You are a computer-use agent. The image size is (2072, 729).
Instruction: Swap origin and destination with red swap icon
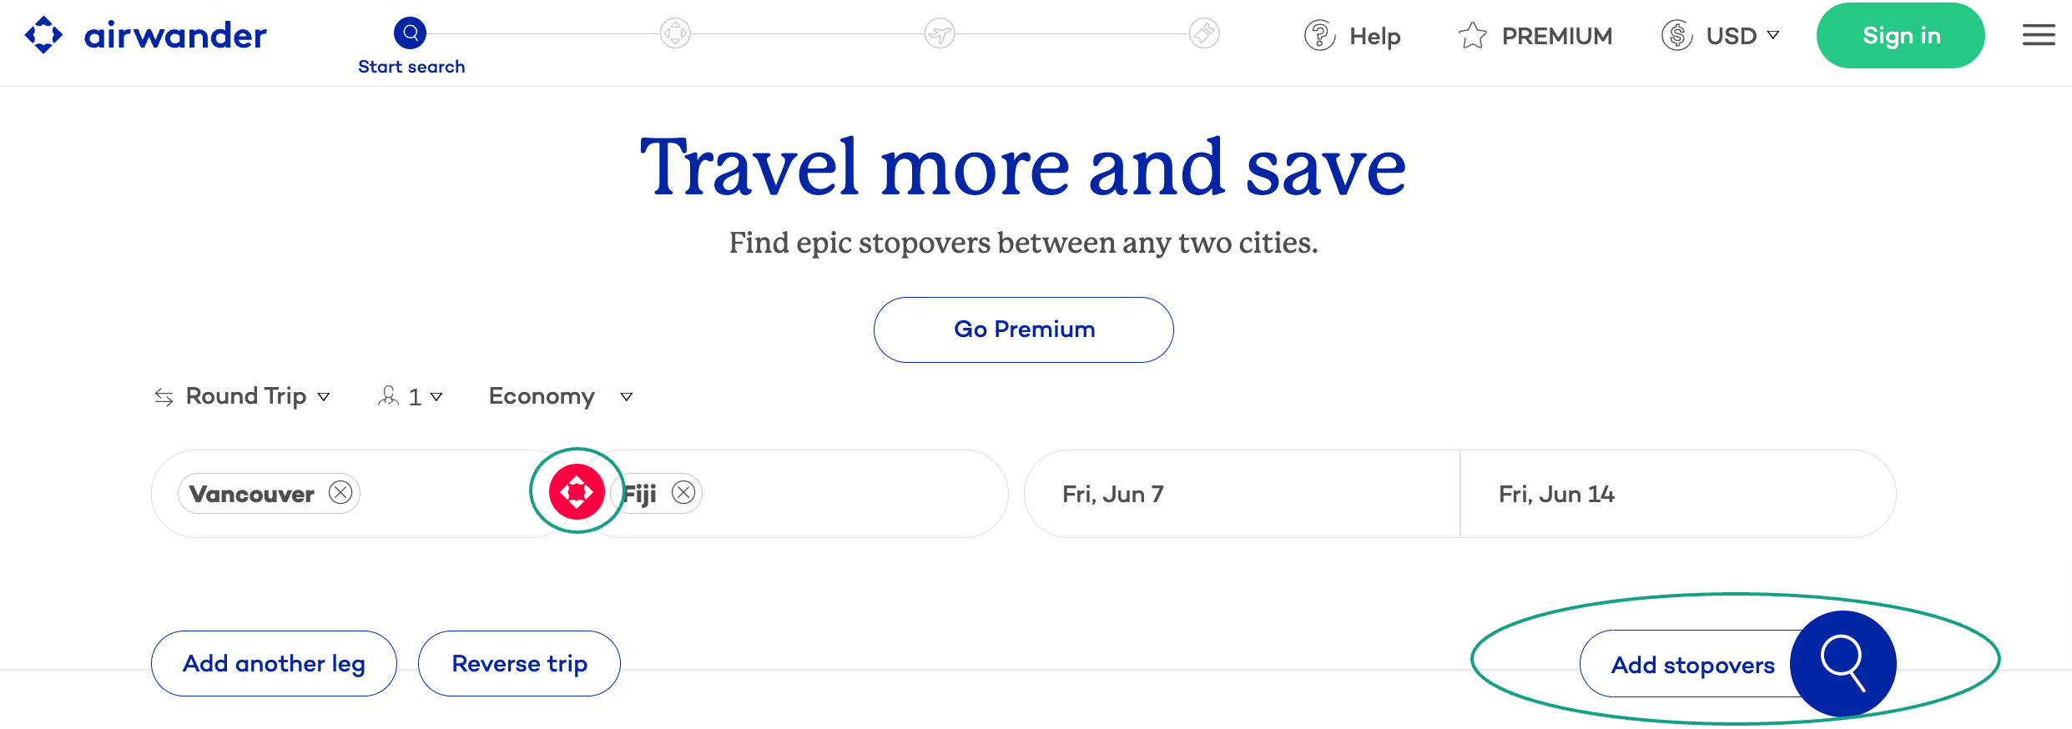(576, 491)
